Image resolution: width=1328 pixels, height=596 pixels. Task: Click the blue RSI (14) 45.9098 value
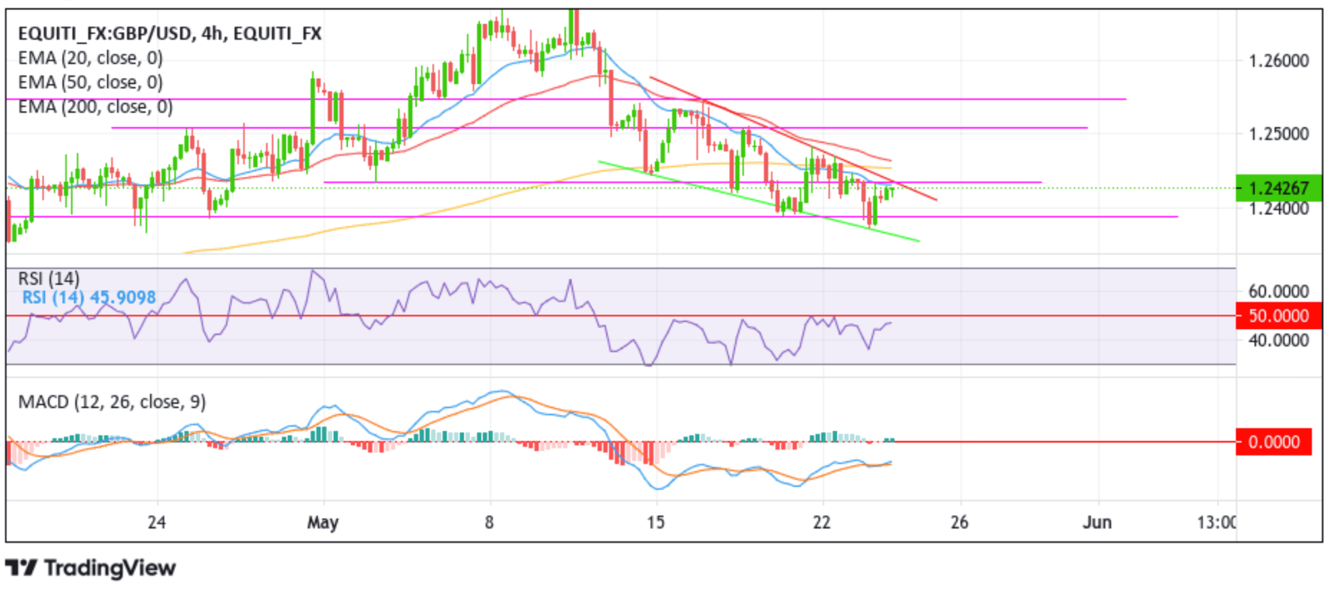(x=89, y=297)
